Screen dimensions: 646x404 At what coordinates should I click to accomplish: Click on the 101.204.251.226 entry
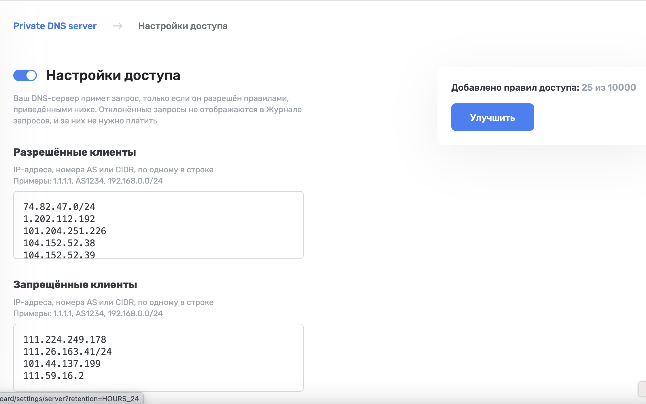click(65, 231)
